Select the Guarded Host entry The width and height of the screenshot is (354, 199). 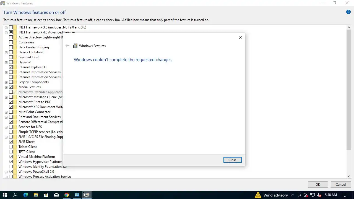(28, 57)
